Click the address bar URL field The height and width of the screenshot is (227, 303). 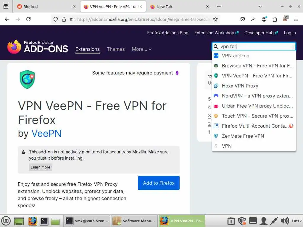tap(143, 19)
